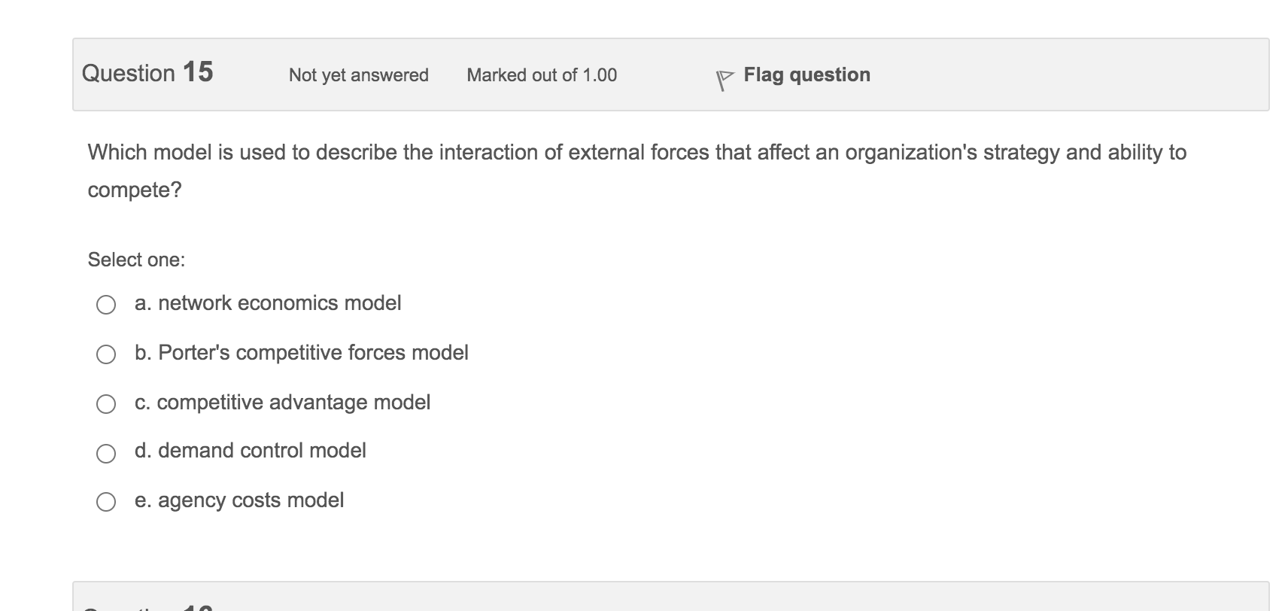Click option c answer text label
Screen dimensions: 1285x611
click(x=283, y=403)
